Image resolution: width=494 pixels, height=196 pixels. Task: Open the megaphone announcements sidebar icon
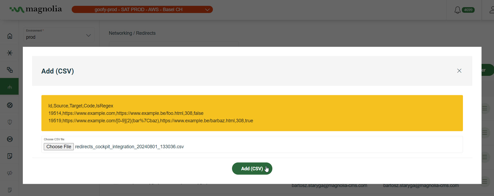pos(10,173)
